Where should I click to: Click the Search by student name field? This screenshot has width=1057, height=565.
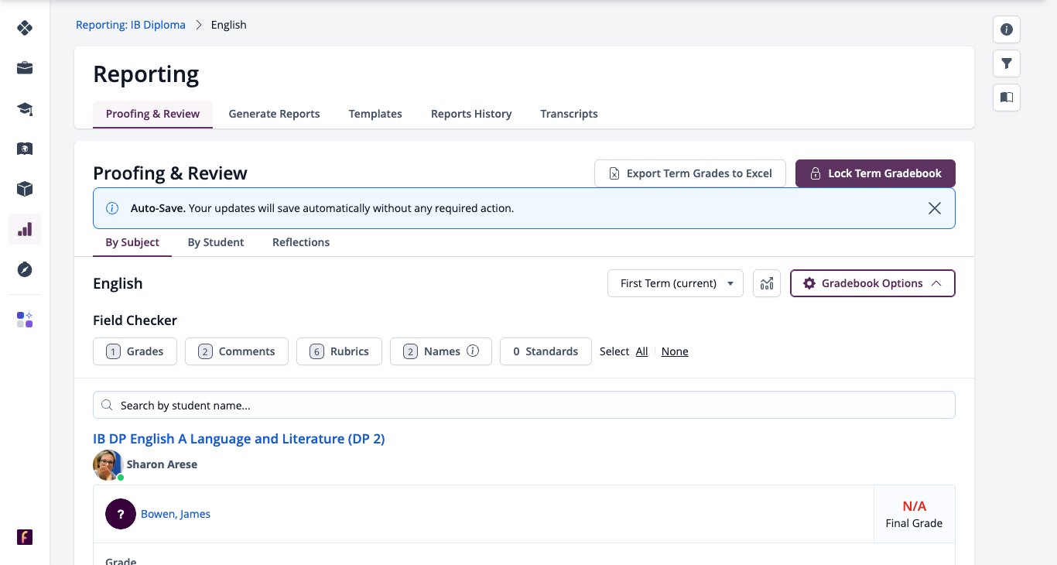pos(524,406)
